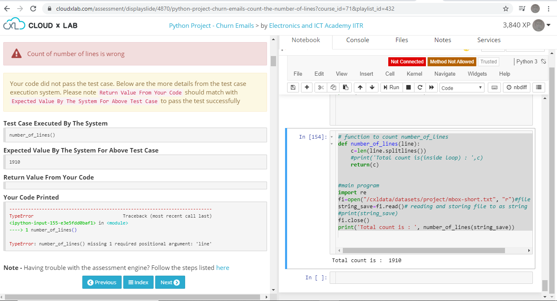Viewport: 557px width, 301px height.
Task: Follow the 'here' troubleshooting link
Action: pos(222,268)
